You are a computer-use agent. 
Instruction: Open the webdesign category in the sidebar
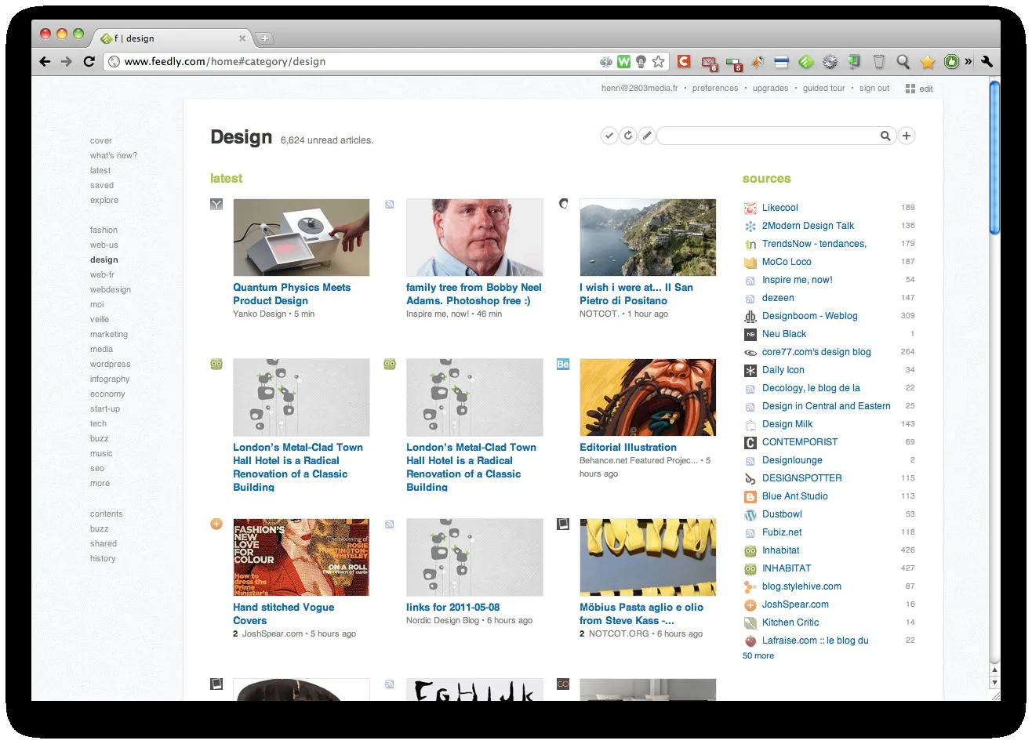click(111, 289)
